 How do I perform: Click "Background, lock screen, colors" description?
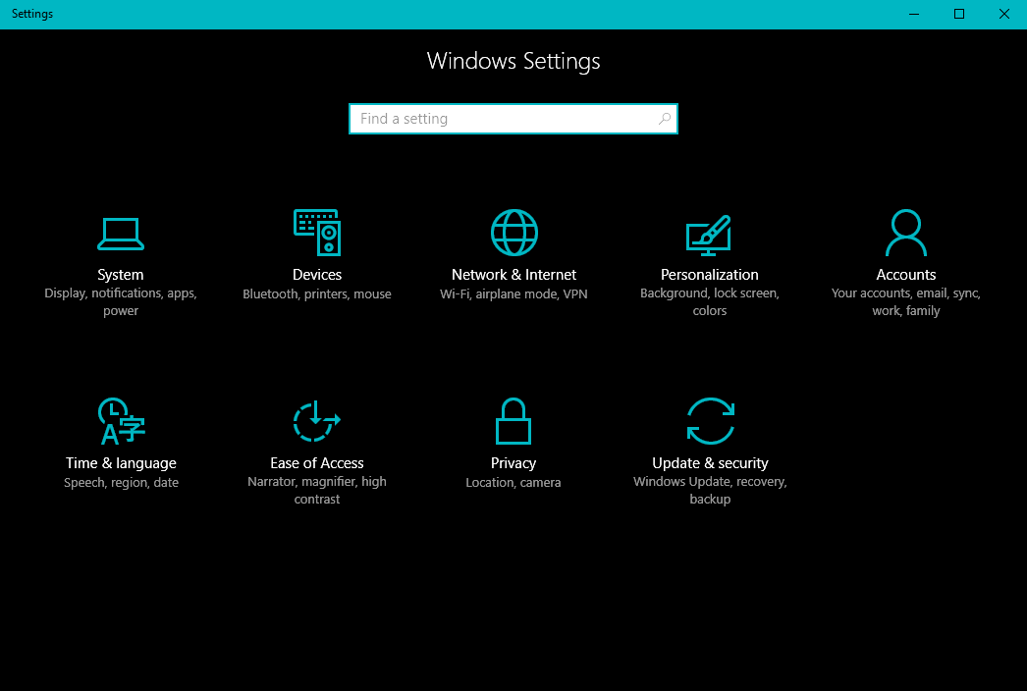point(709,302)
